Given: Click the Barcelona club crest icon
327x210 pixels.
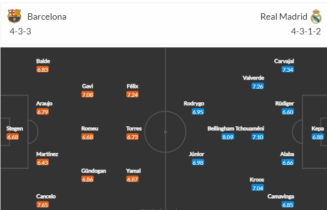Looking at the screenshot, I should tap(14, 17).
